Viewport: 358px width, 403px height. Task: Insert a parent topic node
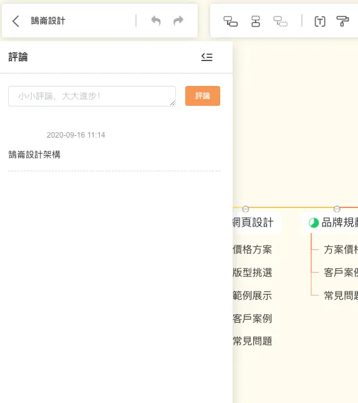[280, 21]
